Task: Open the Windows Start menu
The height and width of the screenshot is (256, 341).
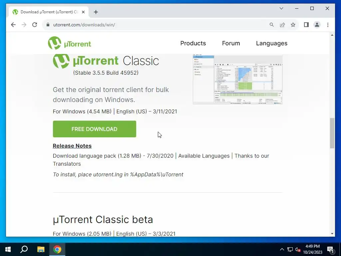Action: 8,249
